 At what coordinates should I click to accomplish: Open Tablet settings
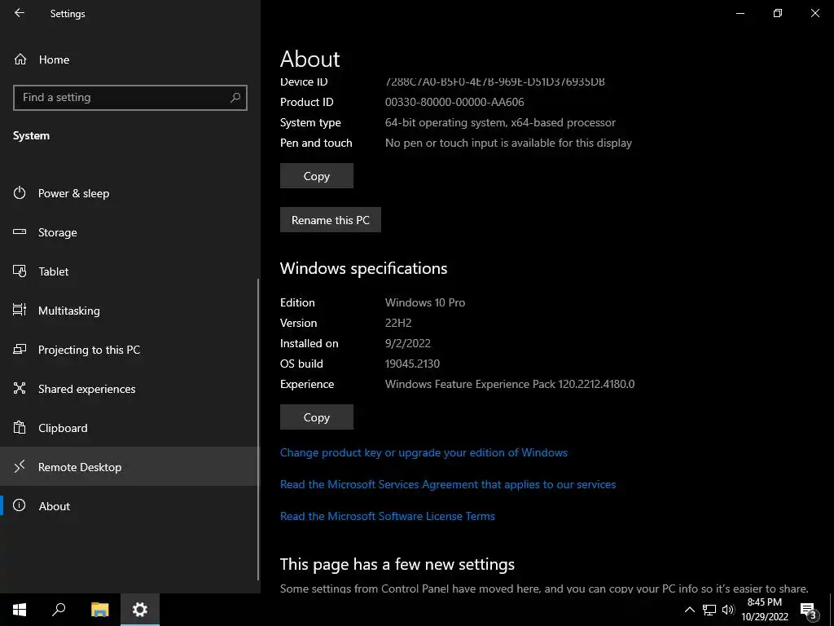[130, 271]
